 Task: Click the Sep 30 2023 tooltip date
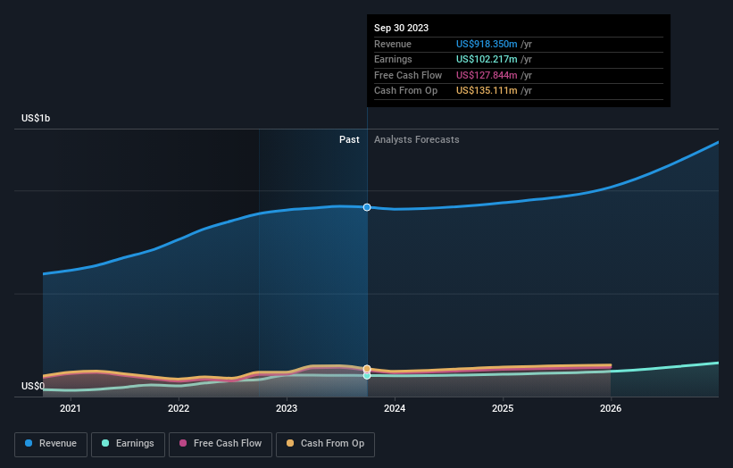(401, 28)
